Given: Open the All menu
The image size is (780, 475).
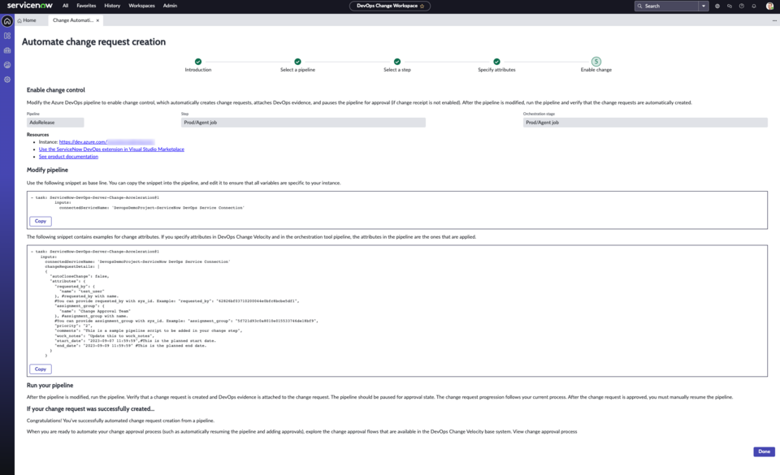Looking at the screenshot, I should click(65, 6).
